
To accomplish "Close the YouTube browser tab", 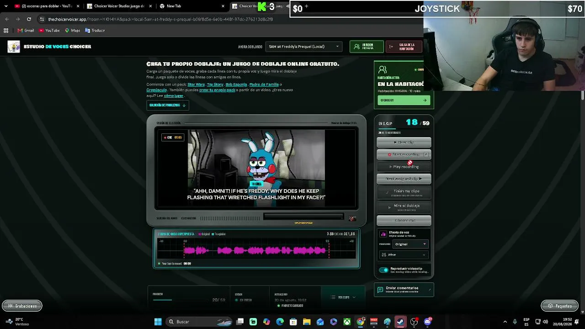I will (78, 6).
